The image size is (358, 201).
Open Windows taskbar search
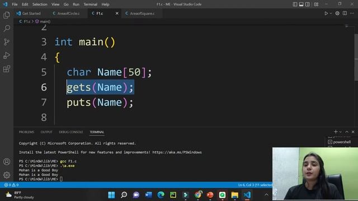coord(124,195)
